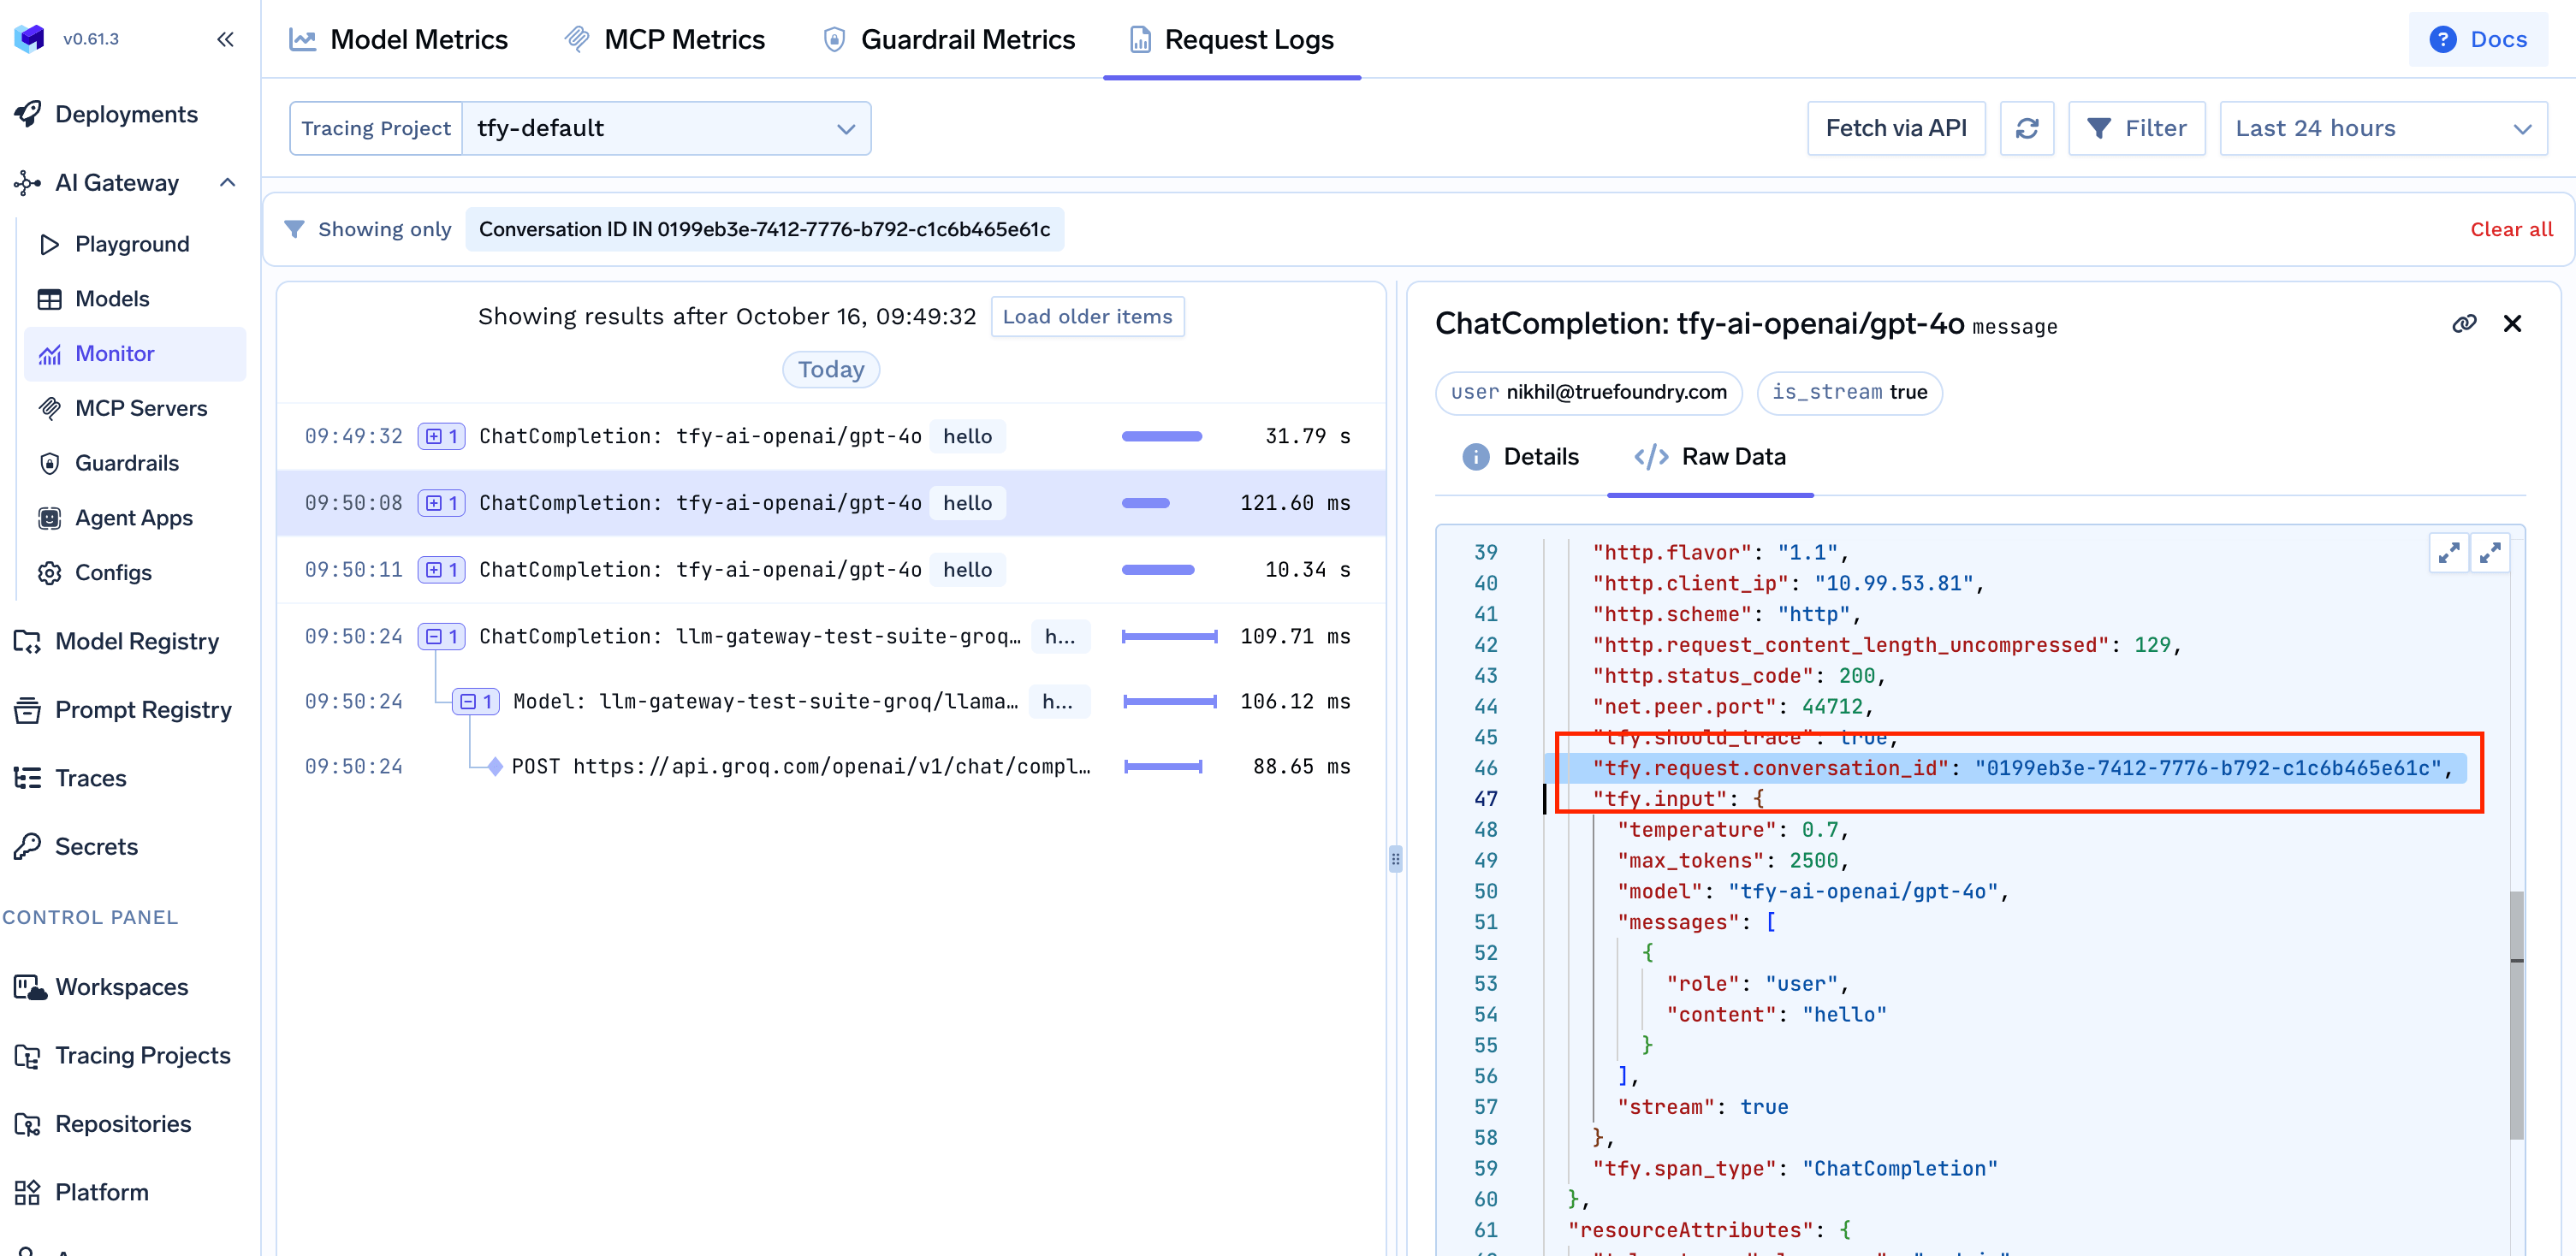Copy link to this ChatCompletion span

[2464, 323]
